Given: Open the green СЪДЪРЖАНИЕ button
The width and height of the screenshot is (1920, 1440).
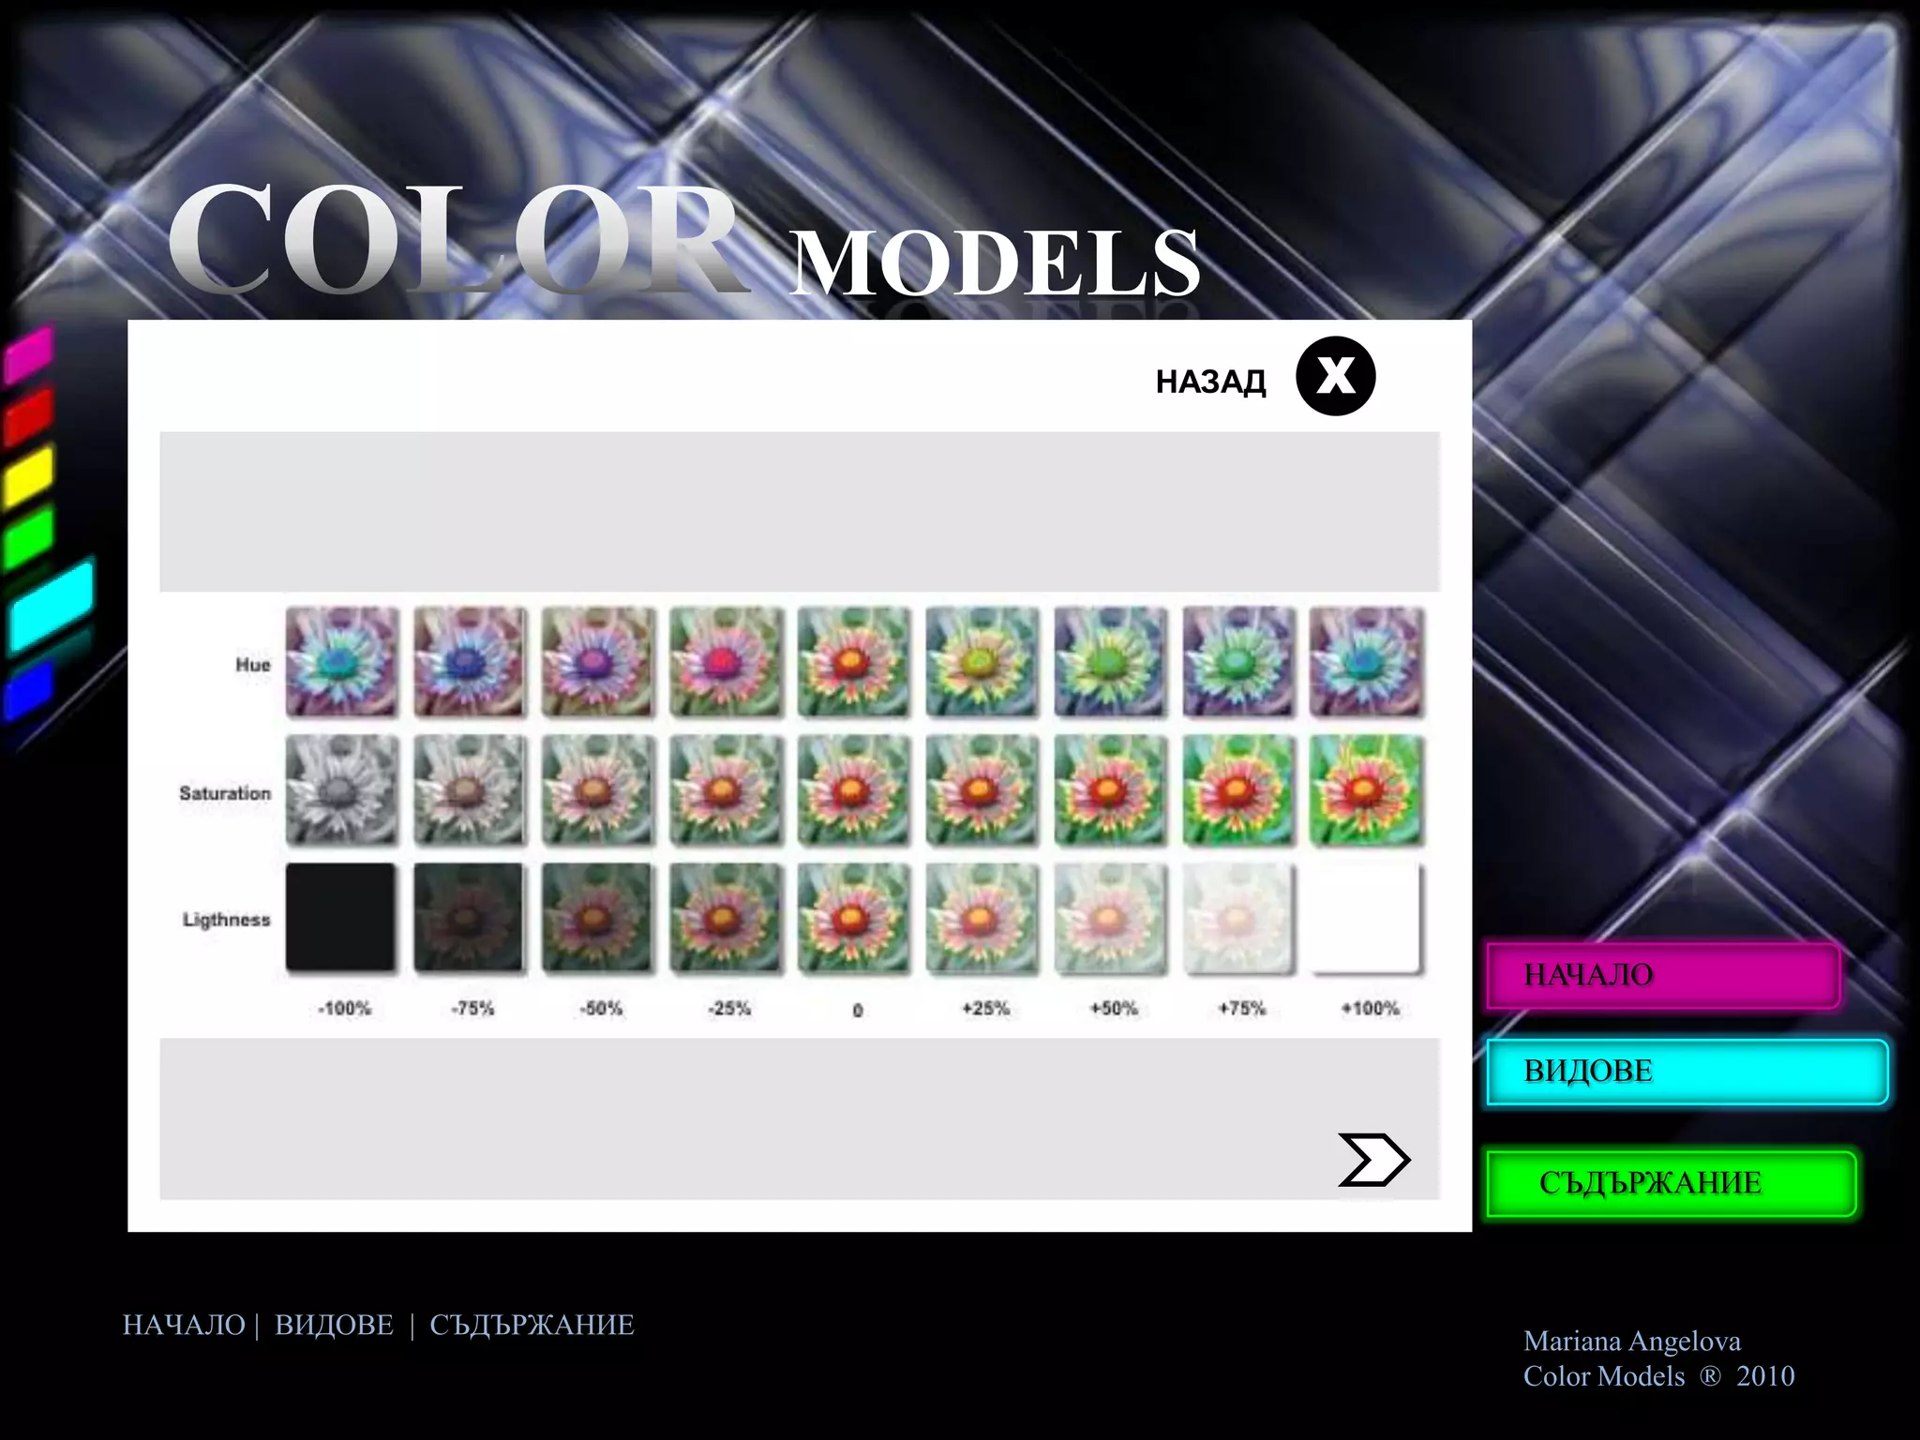Looking at the screenshot, I should click(x=1672, y=1183).
